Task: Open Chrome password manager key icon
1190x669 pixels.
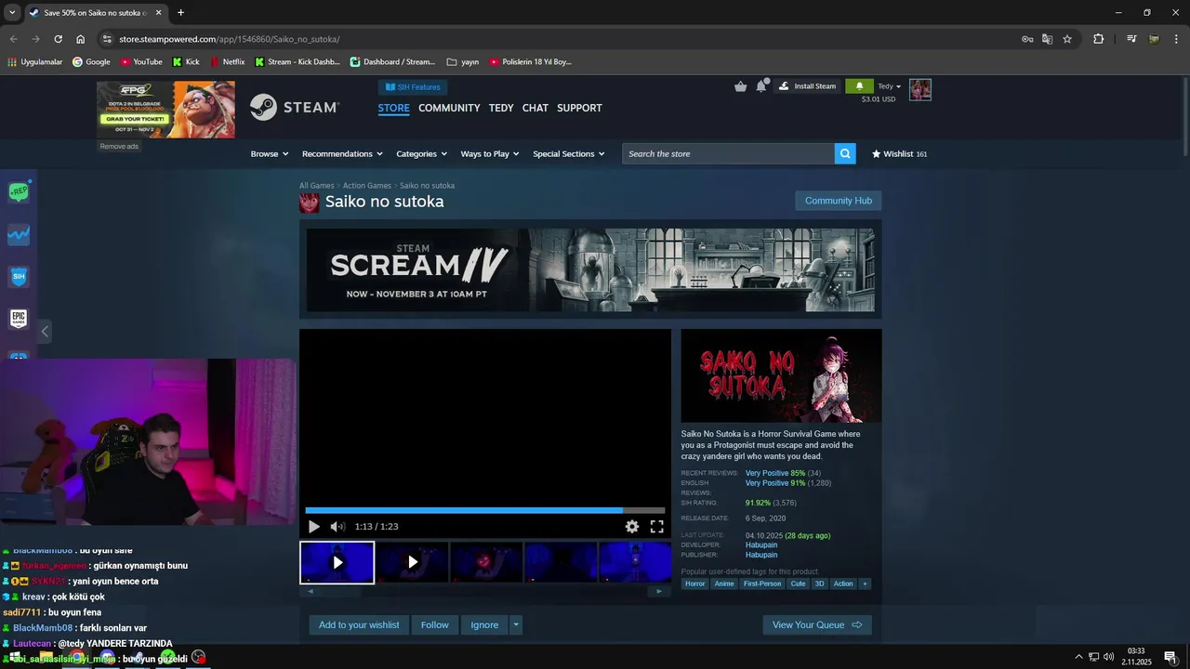Action: (1027, 39)
